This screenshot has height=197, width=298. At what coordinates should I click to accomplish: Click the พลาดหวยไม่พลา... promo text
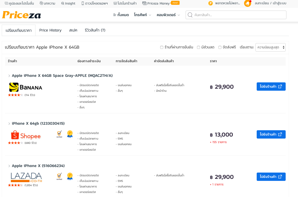(227, 3)
